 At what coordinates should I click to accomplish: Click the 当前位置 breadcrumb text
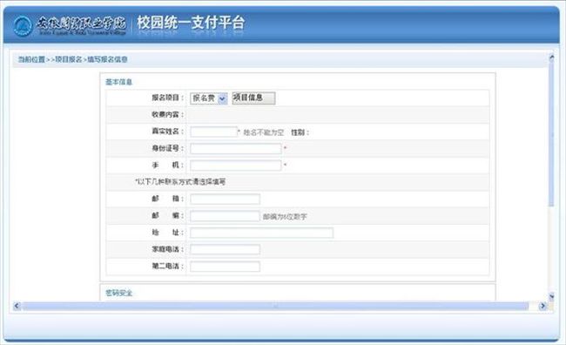pos(31,59)
